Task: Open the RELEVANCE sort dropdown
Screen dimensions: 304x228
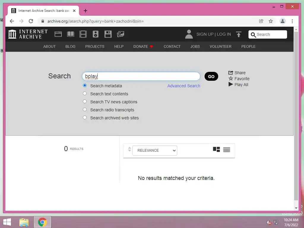Action: coord(155,151)
